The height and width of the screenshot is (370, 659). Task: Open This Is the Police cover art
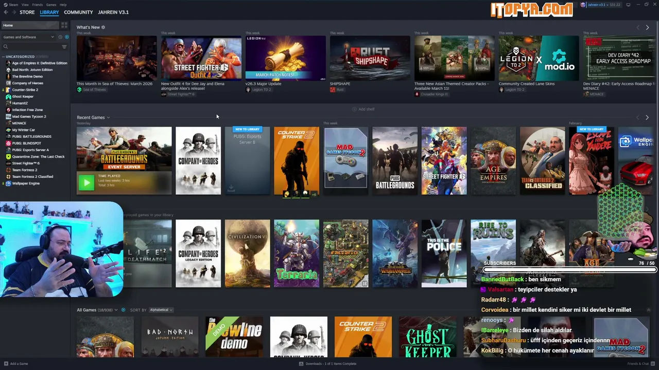pyautogui.click(x=444, y=253)
